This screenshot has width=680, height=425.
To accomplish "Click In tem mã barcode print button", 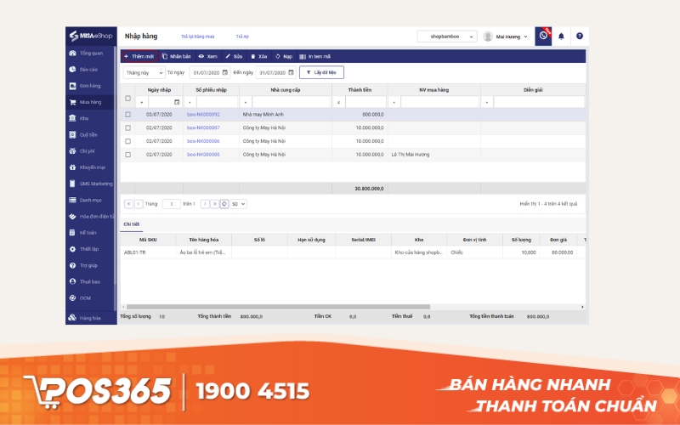I will point(314,56).
